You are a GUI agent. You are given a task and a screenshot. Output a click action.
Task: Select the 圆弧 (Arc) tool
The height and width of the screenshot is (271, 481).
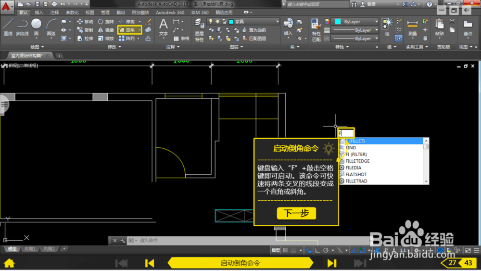(x=51, y=27)
